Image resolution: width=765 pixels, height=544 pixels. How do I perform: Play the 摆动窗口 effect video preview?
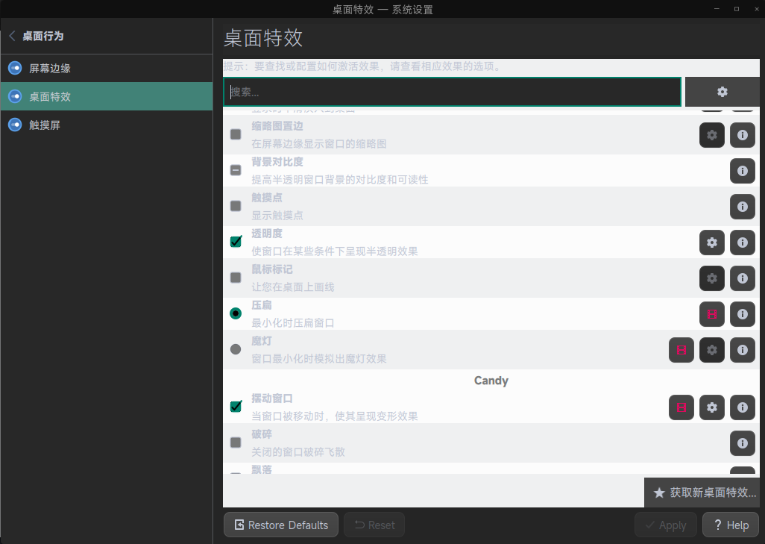click(x=681, y=407)
